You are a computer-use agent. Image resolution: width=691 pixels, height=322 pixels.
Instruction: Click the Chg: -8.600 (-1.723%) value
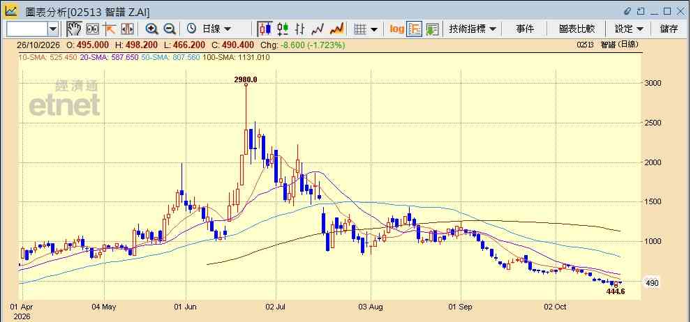coord(303,45)
